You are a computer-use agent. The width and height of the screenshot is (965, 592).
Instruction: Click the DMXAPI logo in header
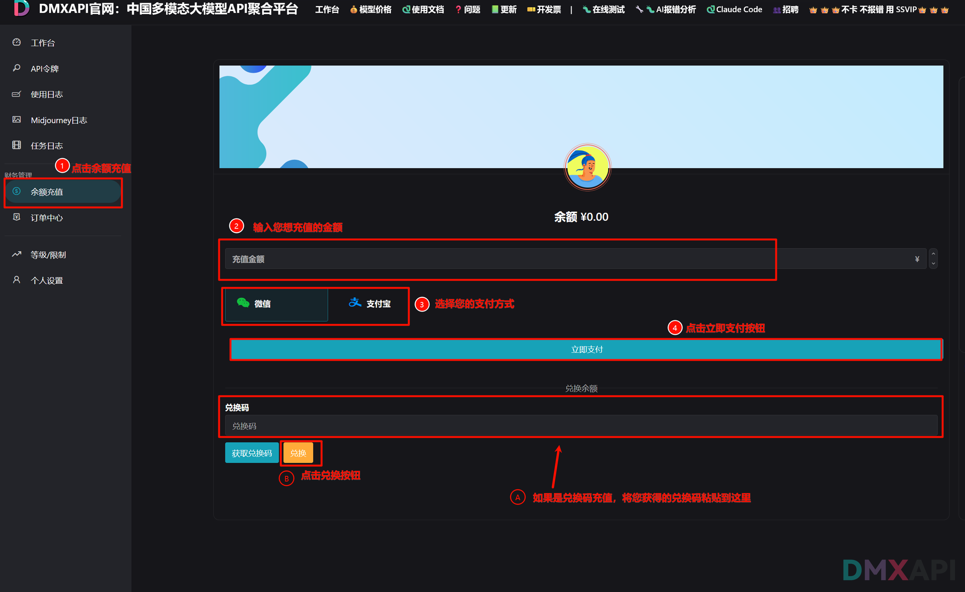click(21, 8)
